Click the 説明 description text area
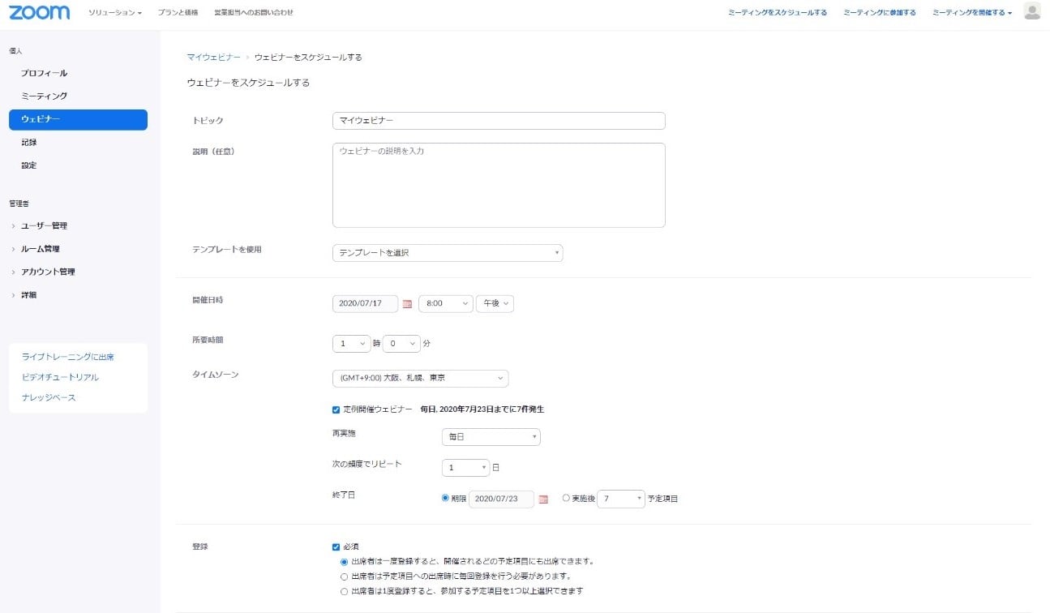 [499, 186]
